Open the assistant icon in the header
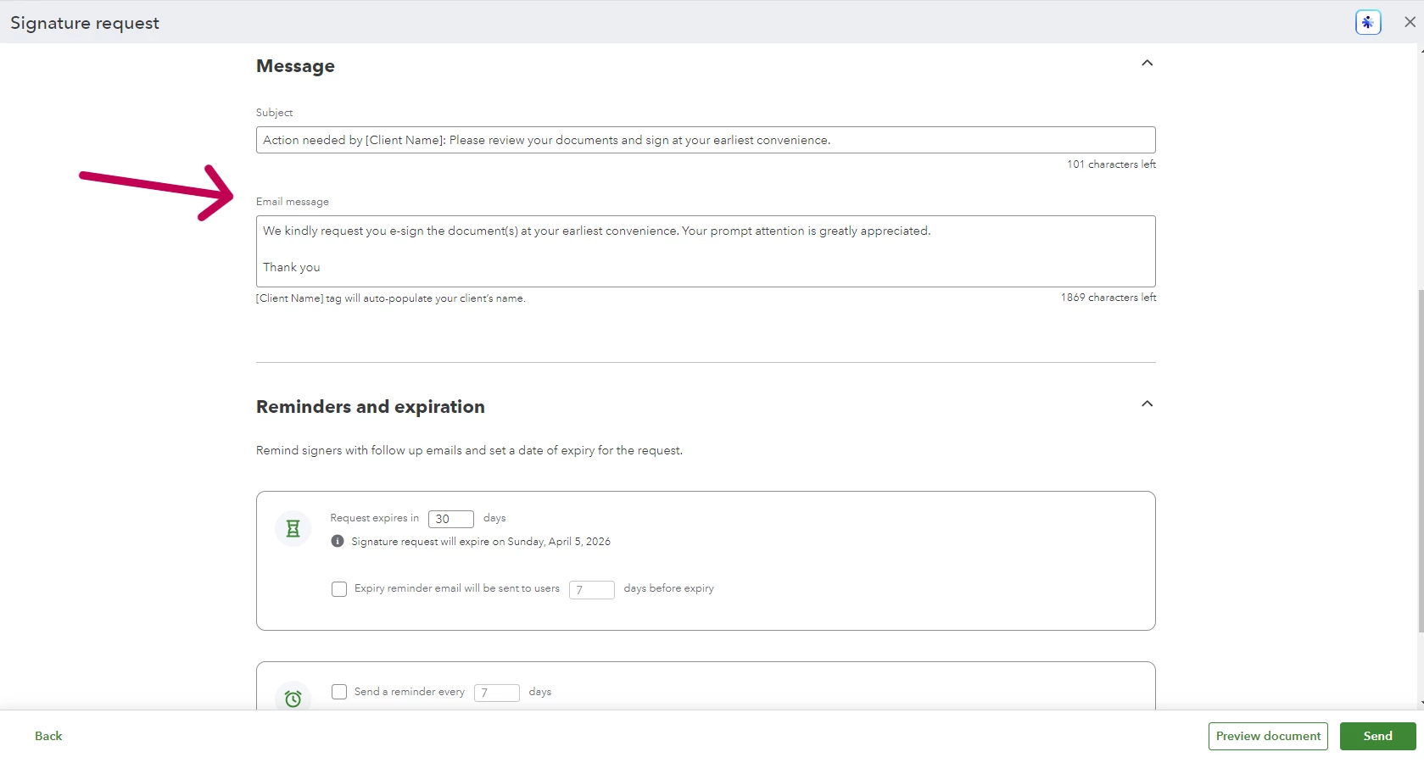1424x763 pixels. pos(1367,22)
